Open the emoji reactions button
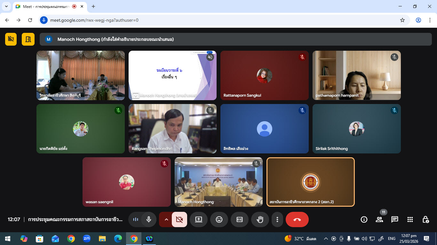Viewport: 437px width, 245px height. click(219, 219)
